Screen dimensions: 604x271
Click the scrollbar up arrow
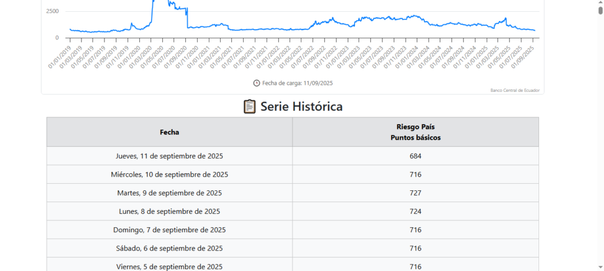point(600,3)
